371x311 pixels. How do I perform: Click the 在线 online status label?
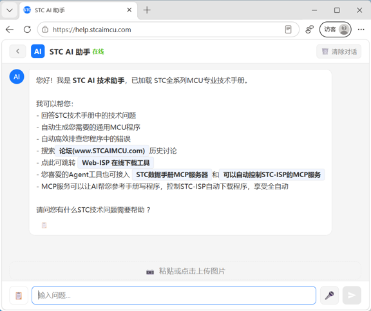tap(98, 52)
